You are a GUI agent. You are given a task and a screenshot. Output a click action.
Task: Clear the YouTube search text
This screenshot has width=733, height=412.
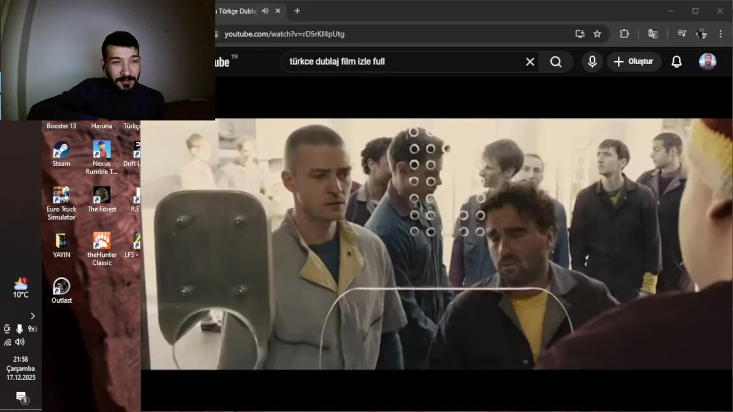(x=530, y=61)
